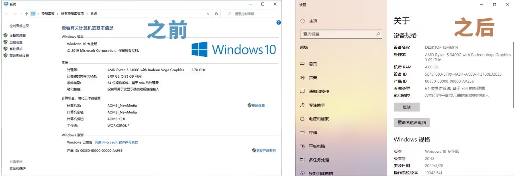
Task: Select 8.00 GB (5.93 GB 可用) memory value
Action: point(125,76)
